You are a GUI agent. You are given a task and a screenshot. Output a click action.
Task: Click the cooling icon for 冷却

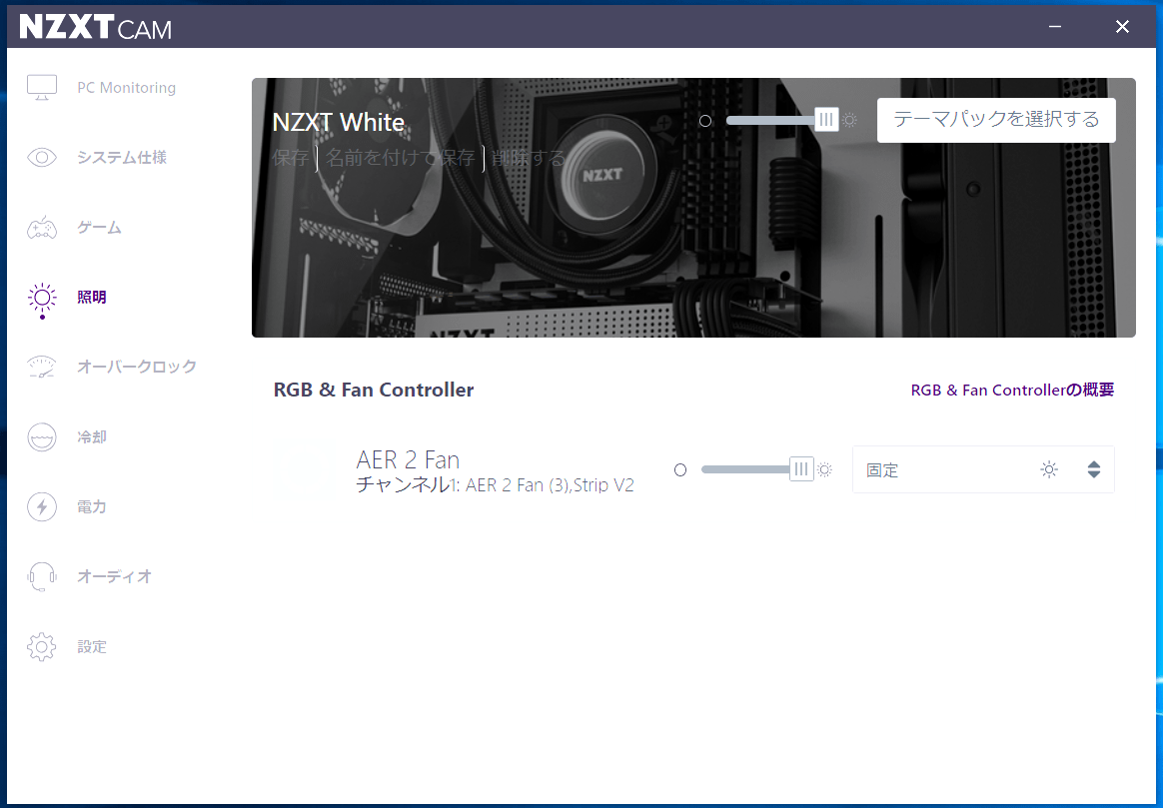pos(42,437)
